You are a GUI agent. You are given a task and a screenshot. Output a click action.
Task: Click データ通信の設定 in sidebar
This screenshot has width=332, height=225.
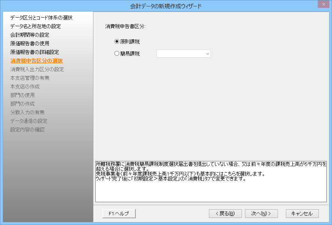pos(29,121)
